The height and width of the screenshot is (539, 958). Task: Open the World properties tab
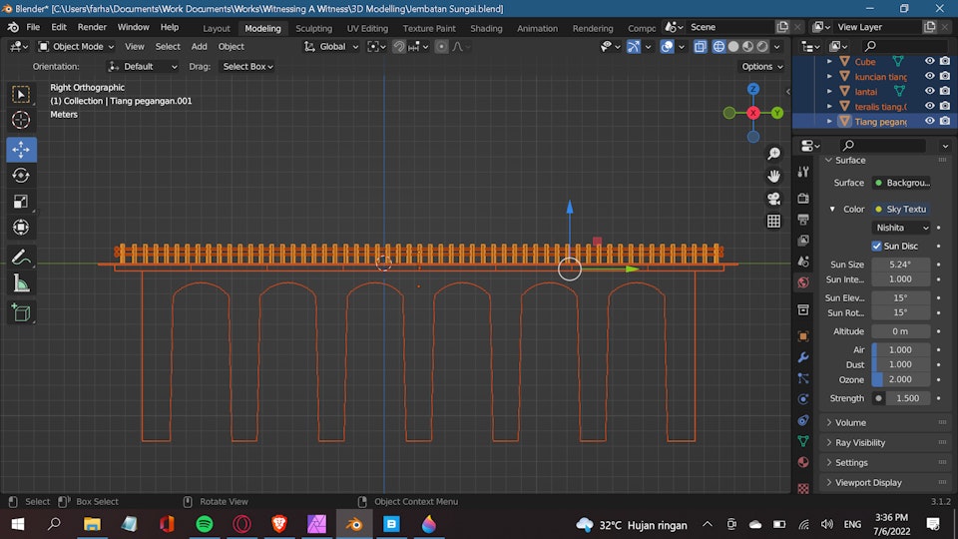803,282
